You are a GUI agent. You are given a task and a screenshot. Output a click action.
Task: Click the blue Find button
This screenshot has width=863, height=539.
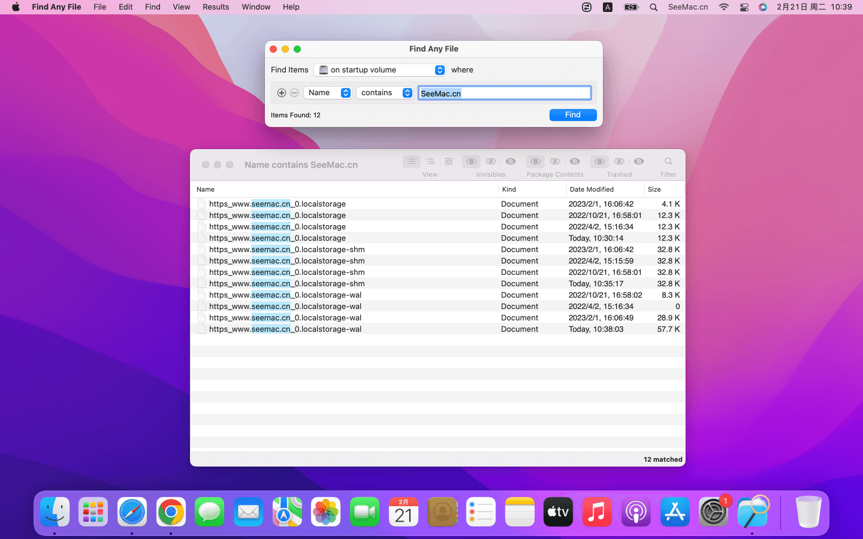(x=573, y=115)
